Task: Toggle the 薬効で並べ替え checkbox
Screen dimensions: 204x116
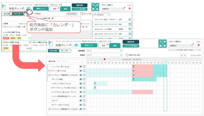Action: point(127,55)
